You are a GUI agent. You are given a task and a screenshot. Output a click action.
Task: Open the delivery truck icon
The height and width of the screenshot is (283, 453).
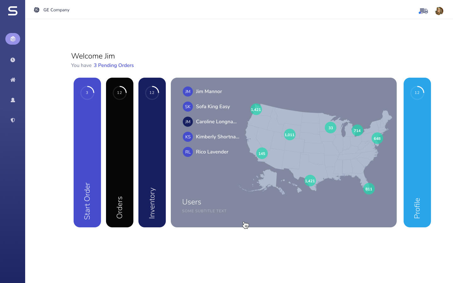pos(423,11)
